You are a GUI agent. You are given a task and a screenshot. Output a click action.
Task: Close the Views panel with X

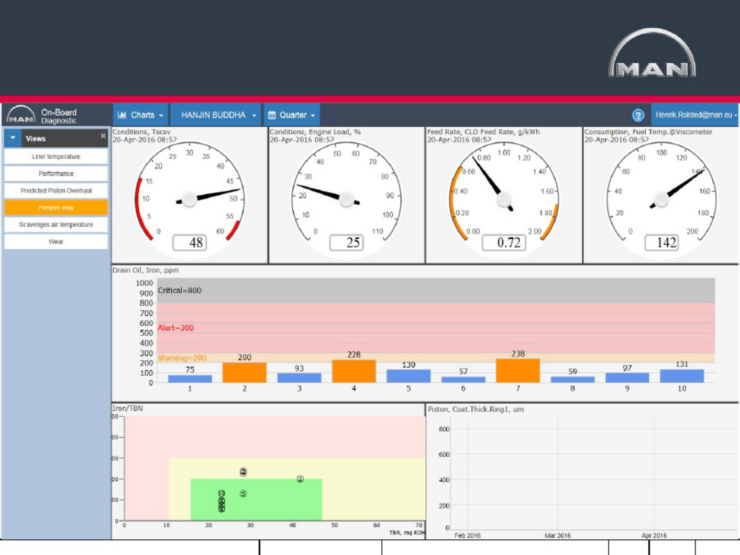(x=103, y=136)
